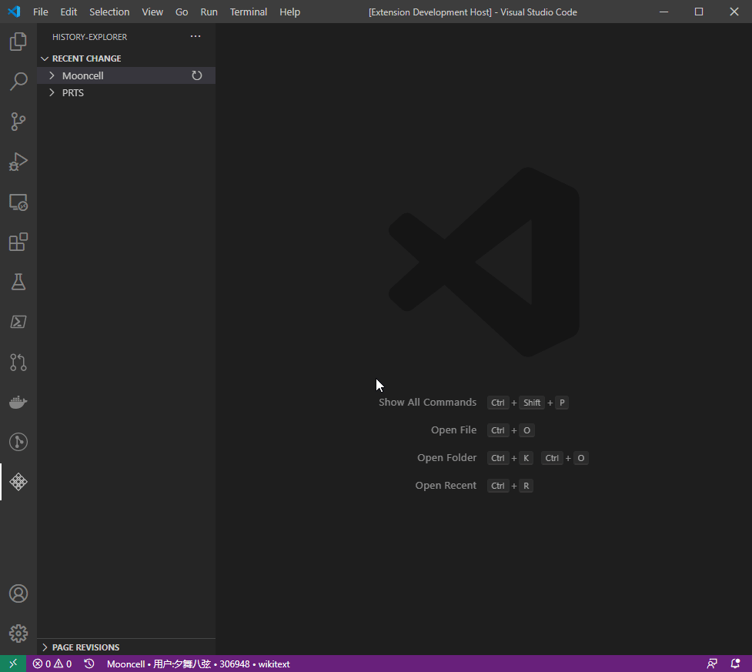This screenshot has width=752, height=672.
Task: Open the Go menu
Action: point(182,12)
